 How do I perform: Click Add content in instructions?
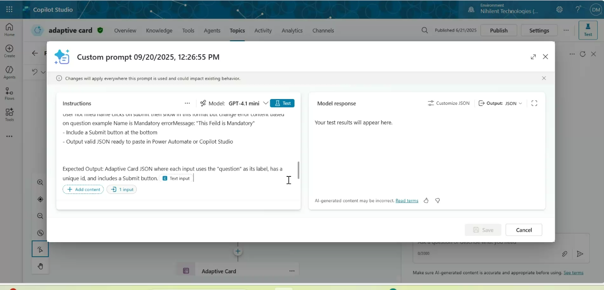(83, 189)
